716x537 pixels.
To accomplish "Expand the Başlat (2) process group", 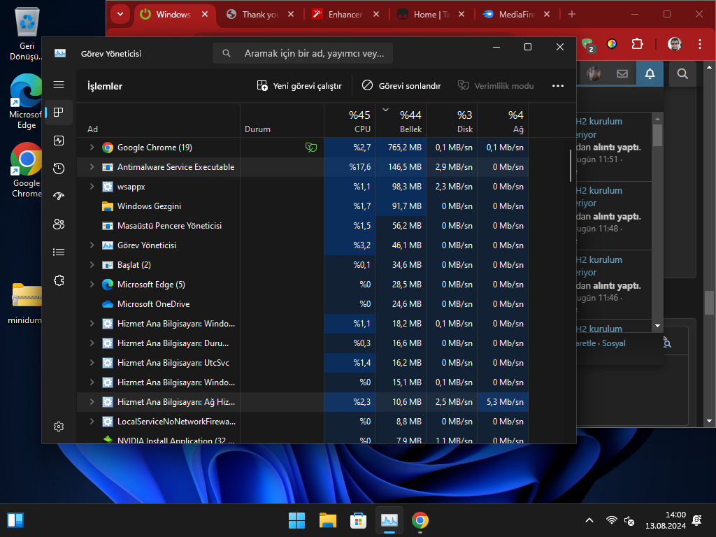I will (x=92, y=265).
